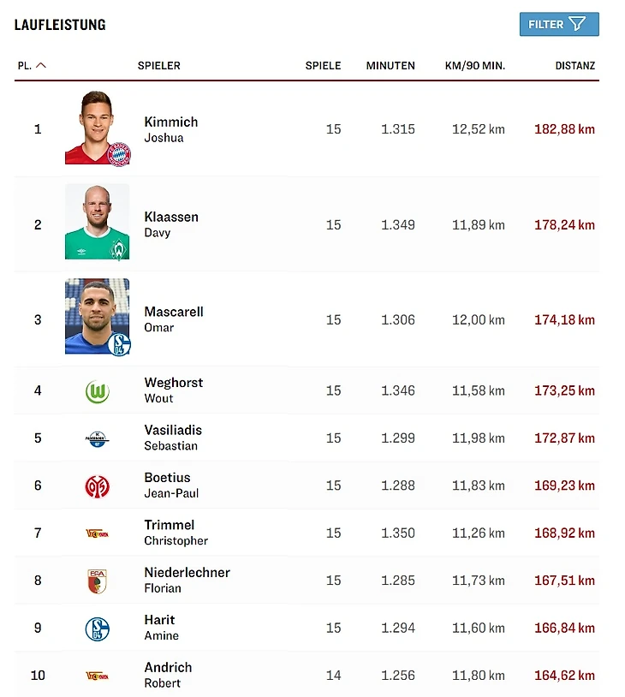Click the funnel icon in Filter button
625x697 pixels.
click(577, 24)
